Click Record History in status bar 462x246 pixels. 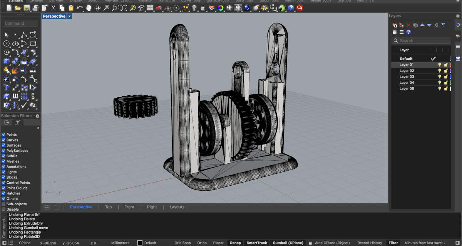tap(370, 243)
